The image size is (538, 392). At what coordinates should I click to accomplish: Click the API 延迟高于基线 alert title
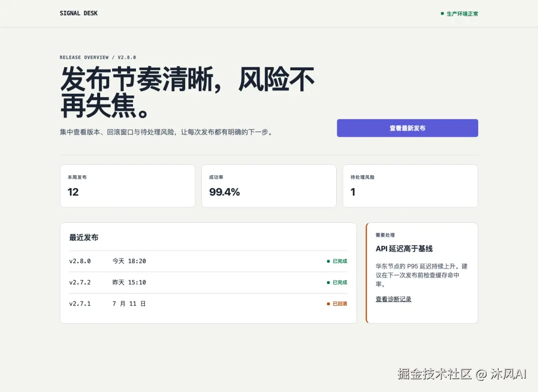click(404, 249)
